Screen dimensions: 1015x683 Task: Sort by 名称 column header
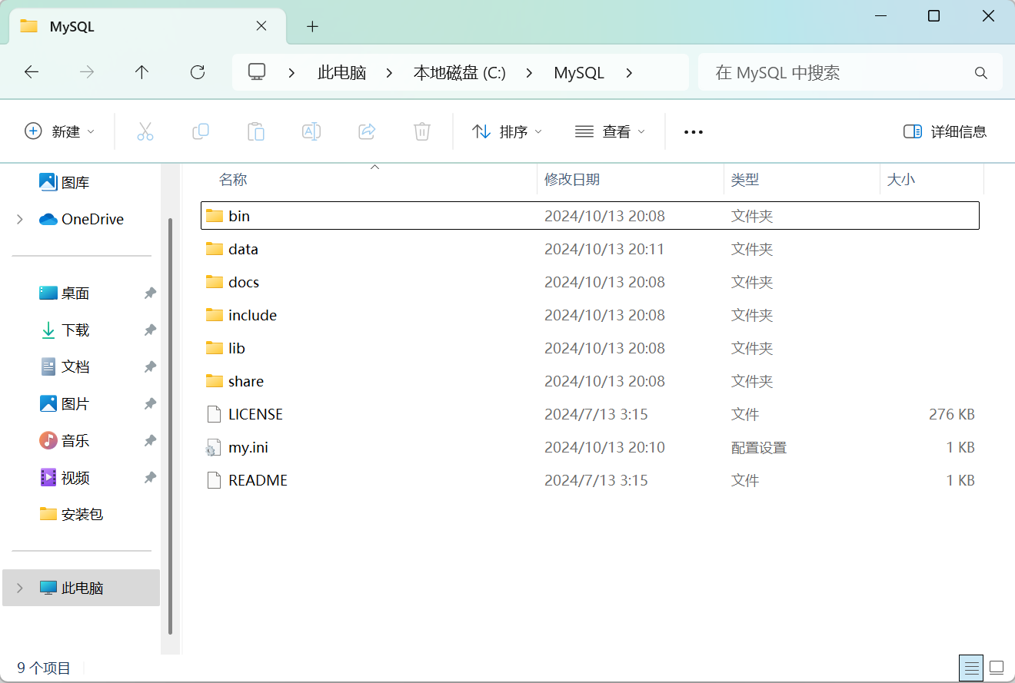tap(369, 179)
